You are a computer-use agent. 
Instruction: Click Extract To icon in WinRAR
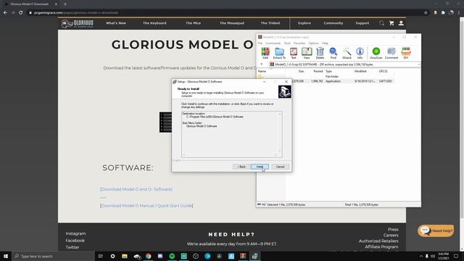[279, 53]
